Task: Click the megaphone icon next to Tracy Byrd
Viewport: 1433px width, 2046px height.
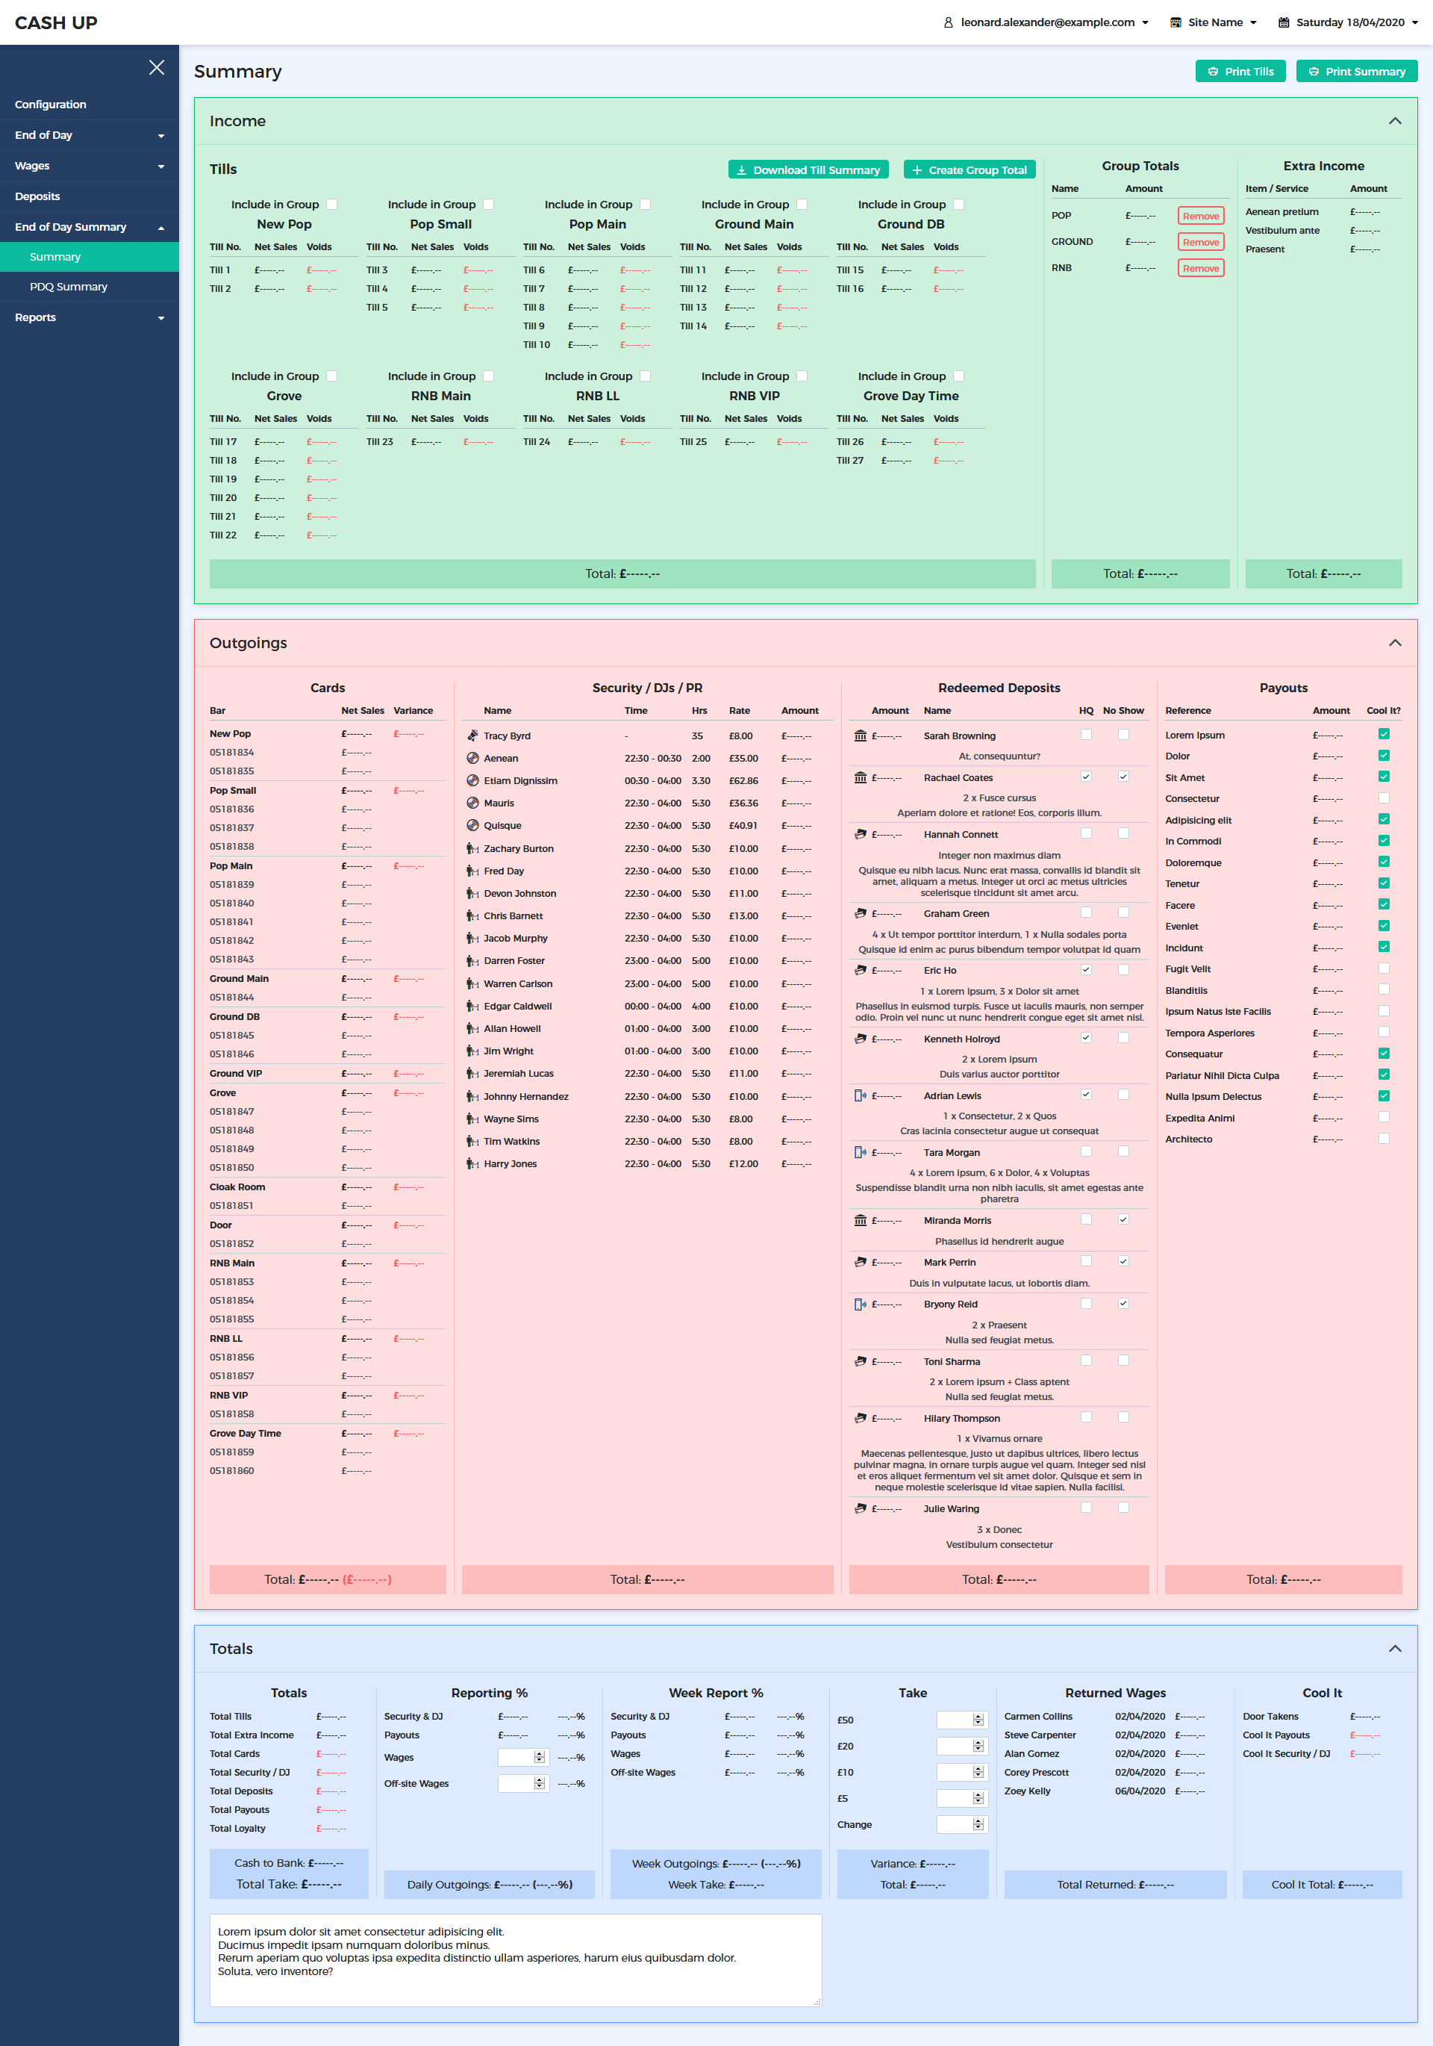Action: pos(472,736)
